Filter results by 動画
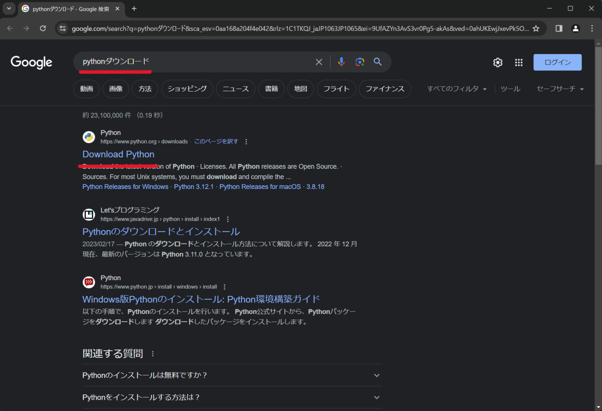Screen dimensions: 602x411 point(87,89)
